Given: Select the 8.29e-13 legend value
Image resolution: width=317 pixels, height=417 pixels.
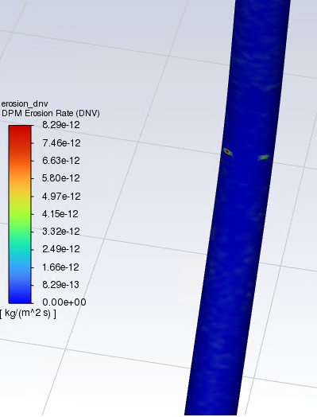Looking at the screenshot, I should (x=60, y=285).
